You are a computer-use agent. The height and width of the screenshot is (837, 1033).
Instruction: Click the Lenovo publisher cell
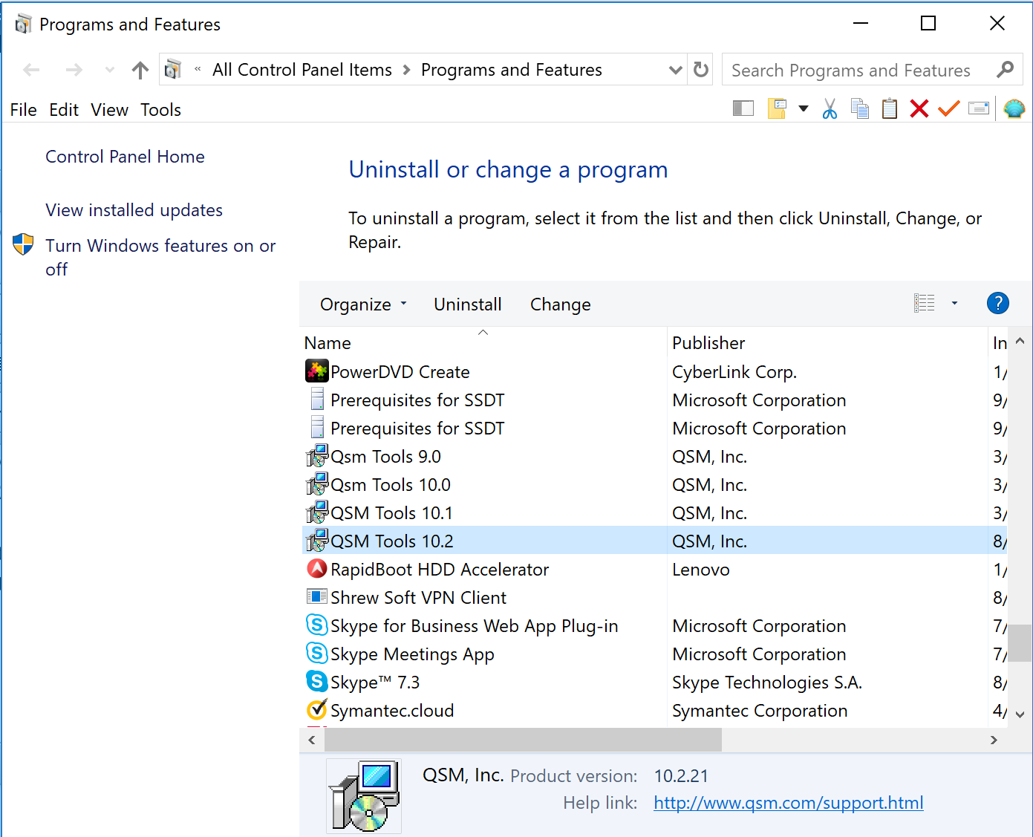(x=701, y=570)
